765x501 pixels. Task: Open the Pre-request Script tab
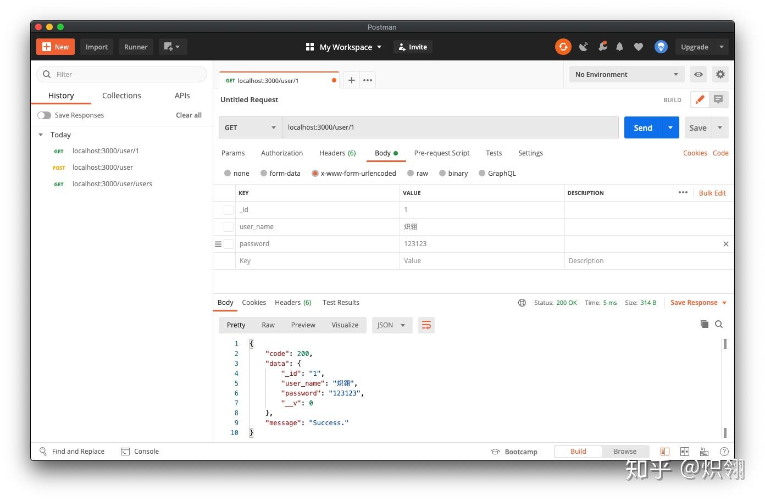click(x=442, y=153)
